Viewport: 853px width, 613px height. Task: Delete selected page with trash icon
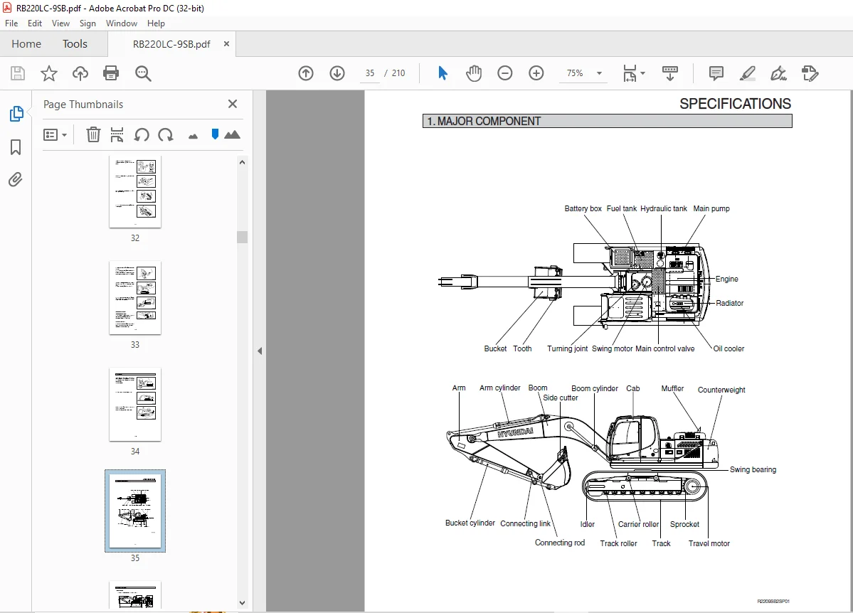pyautogui.click(x=94, y=134)
